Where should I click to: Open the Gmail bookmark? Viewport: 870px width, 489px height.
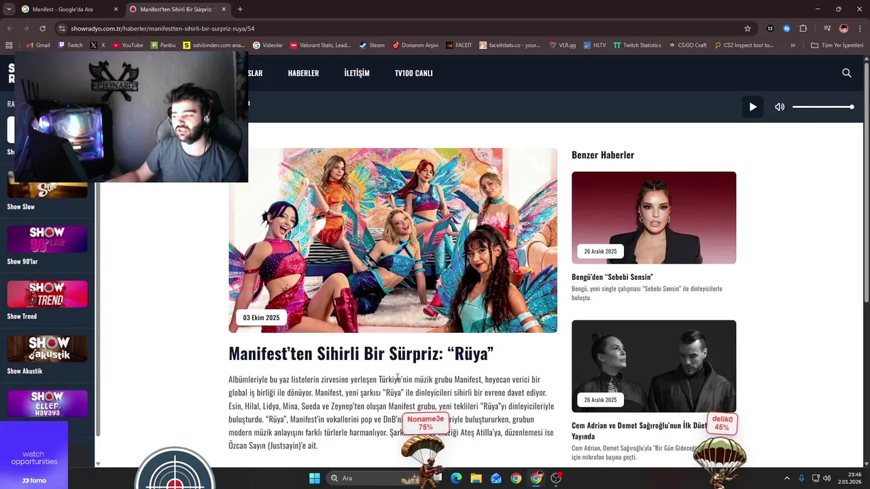pos(38,46)
